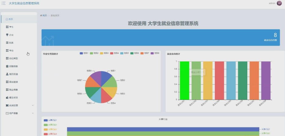Toggle the 性别6 legend entry
The image size is (285, 136).
pyautogui.click(x=135, y=53)
